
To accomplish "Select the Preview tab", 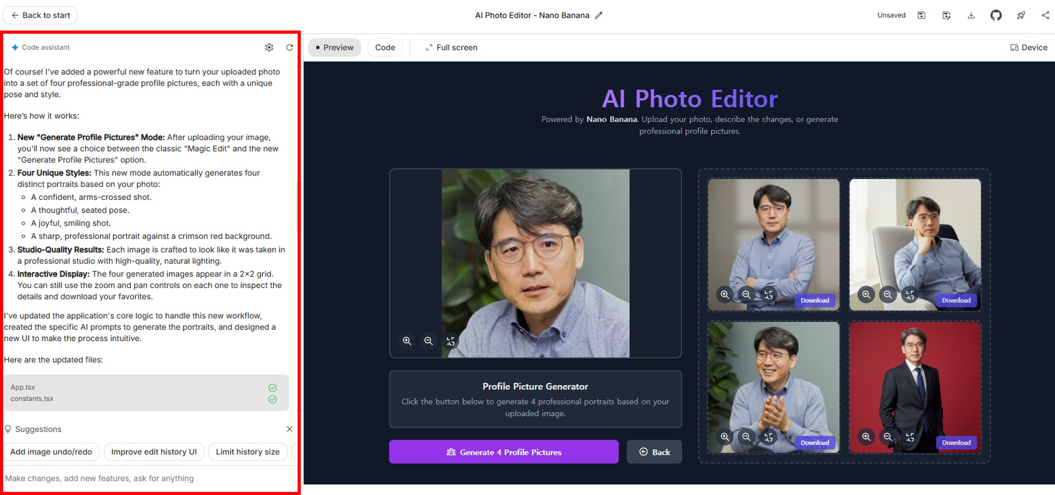I will click(334, 47).
